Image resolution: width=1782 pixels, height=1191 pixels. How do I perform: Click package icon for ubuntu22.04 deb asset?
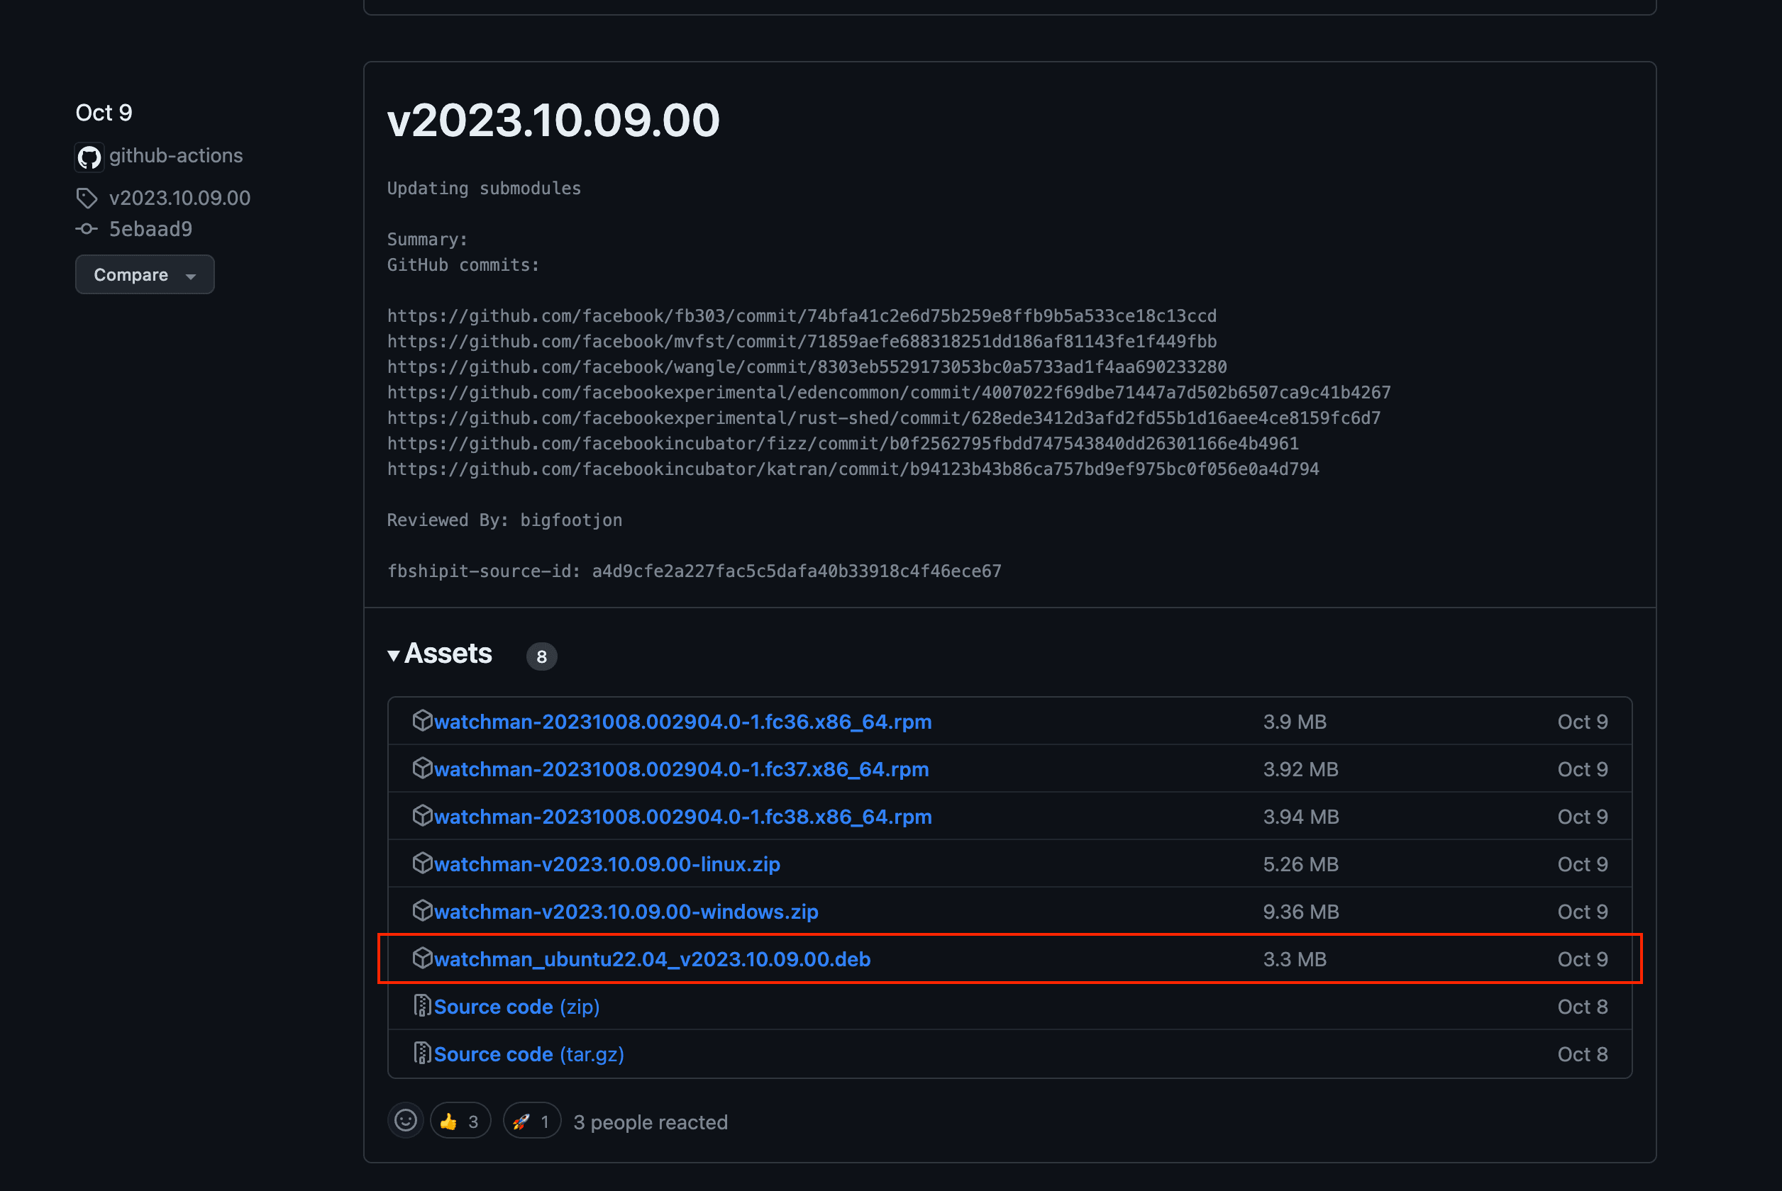point(422,958)
